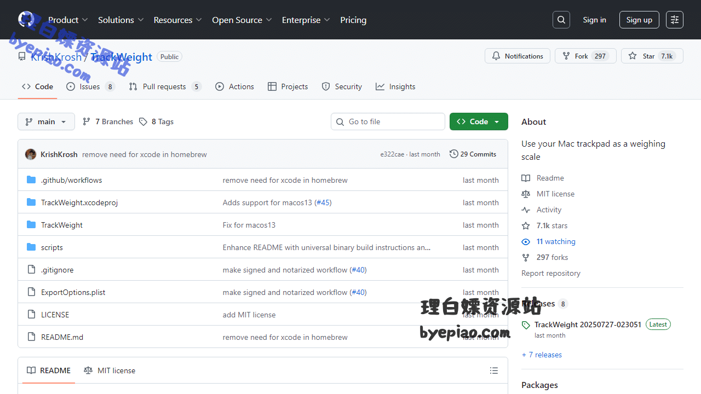Switch to the Pull requests tab
This screenshot has width=701, height=394.
click(165, 86)
